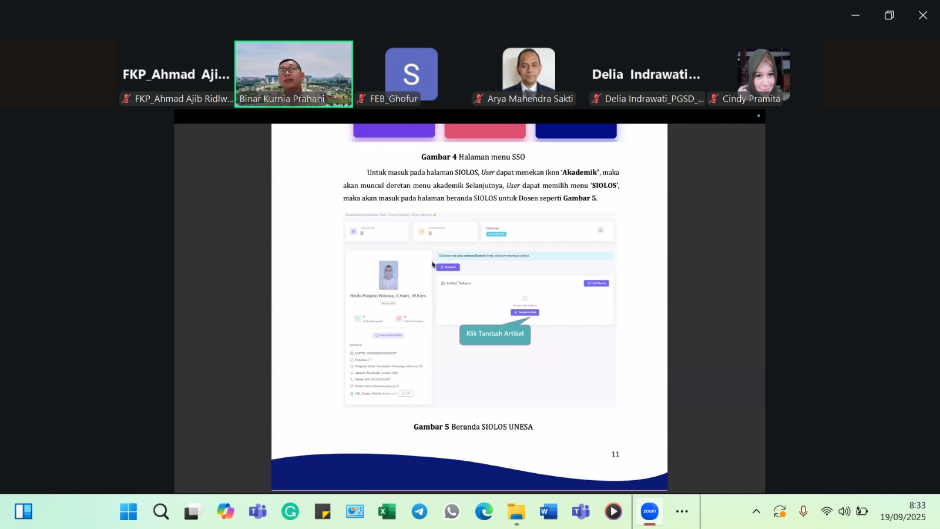940x529 pixels.
Task: Launch WhatsApp from the taskbar
Action: pyautogui.click(x=451, y=511)
